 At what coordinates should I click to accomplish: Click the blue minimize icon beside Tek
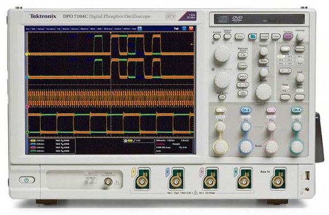click(184, 29)
